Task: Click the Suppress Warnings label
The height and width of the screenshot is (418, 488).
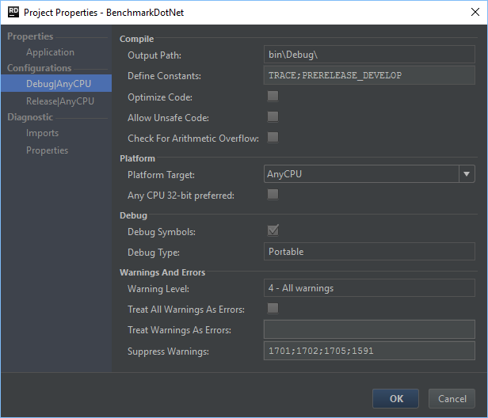Action: click(x=168, y=351)
